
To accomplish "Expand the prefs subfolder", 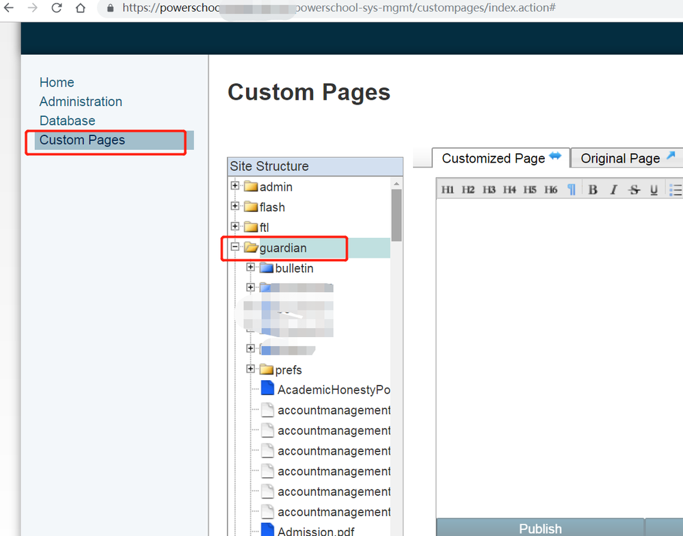I will (x=250, y=368).
